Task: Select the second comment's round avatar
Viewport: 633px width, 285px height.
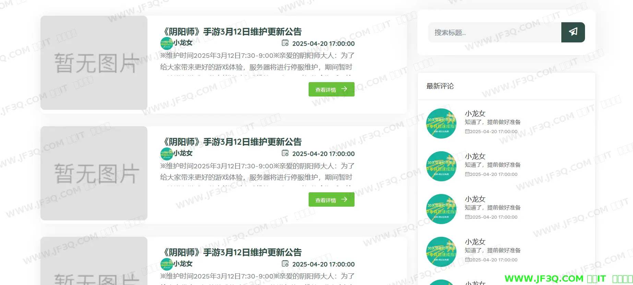Action: coord(441,166)
